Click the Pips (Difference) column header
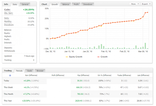 click(83, 75)
